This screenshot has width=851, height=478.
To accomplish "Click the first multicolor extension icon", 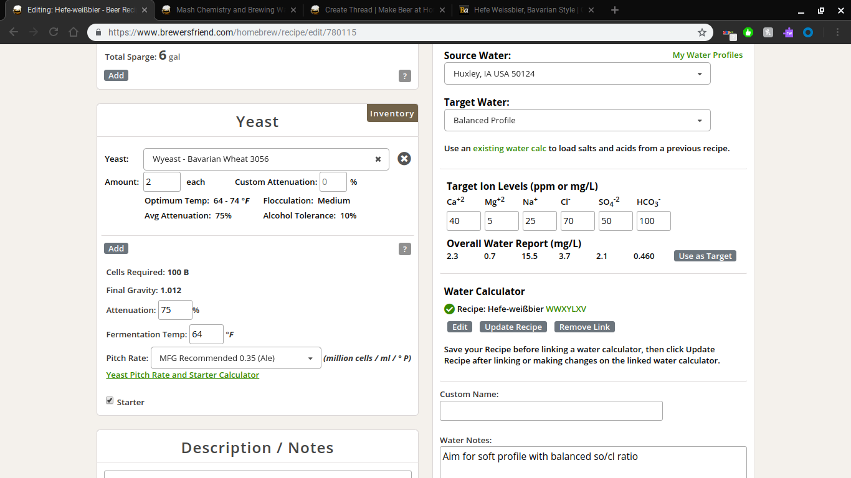I will click(x=728, y=32).
